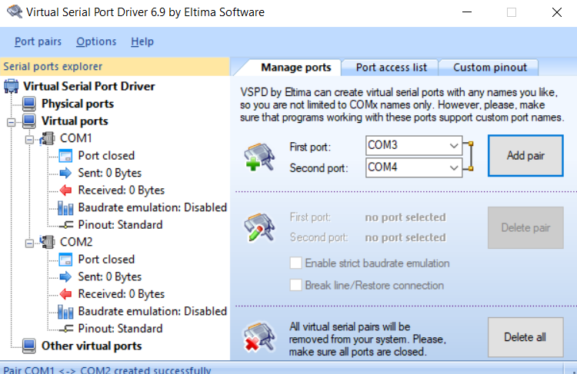
Task: Minimize the Virtual Serial Port Driver window
Action: 467,12
